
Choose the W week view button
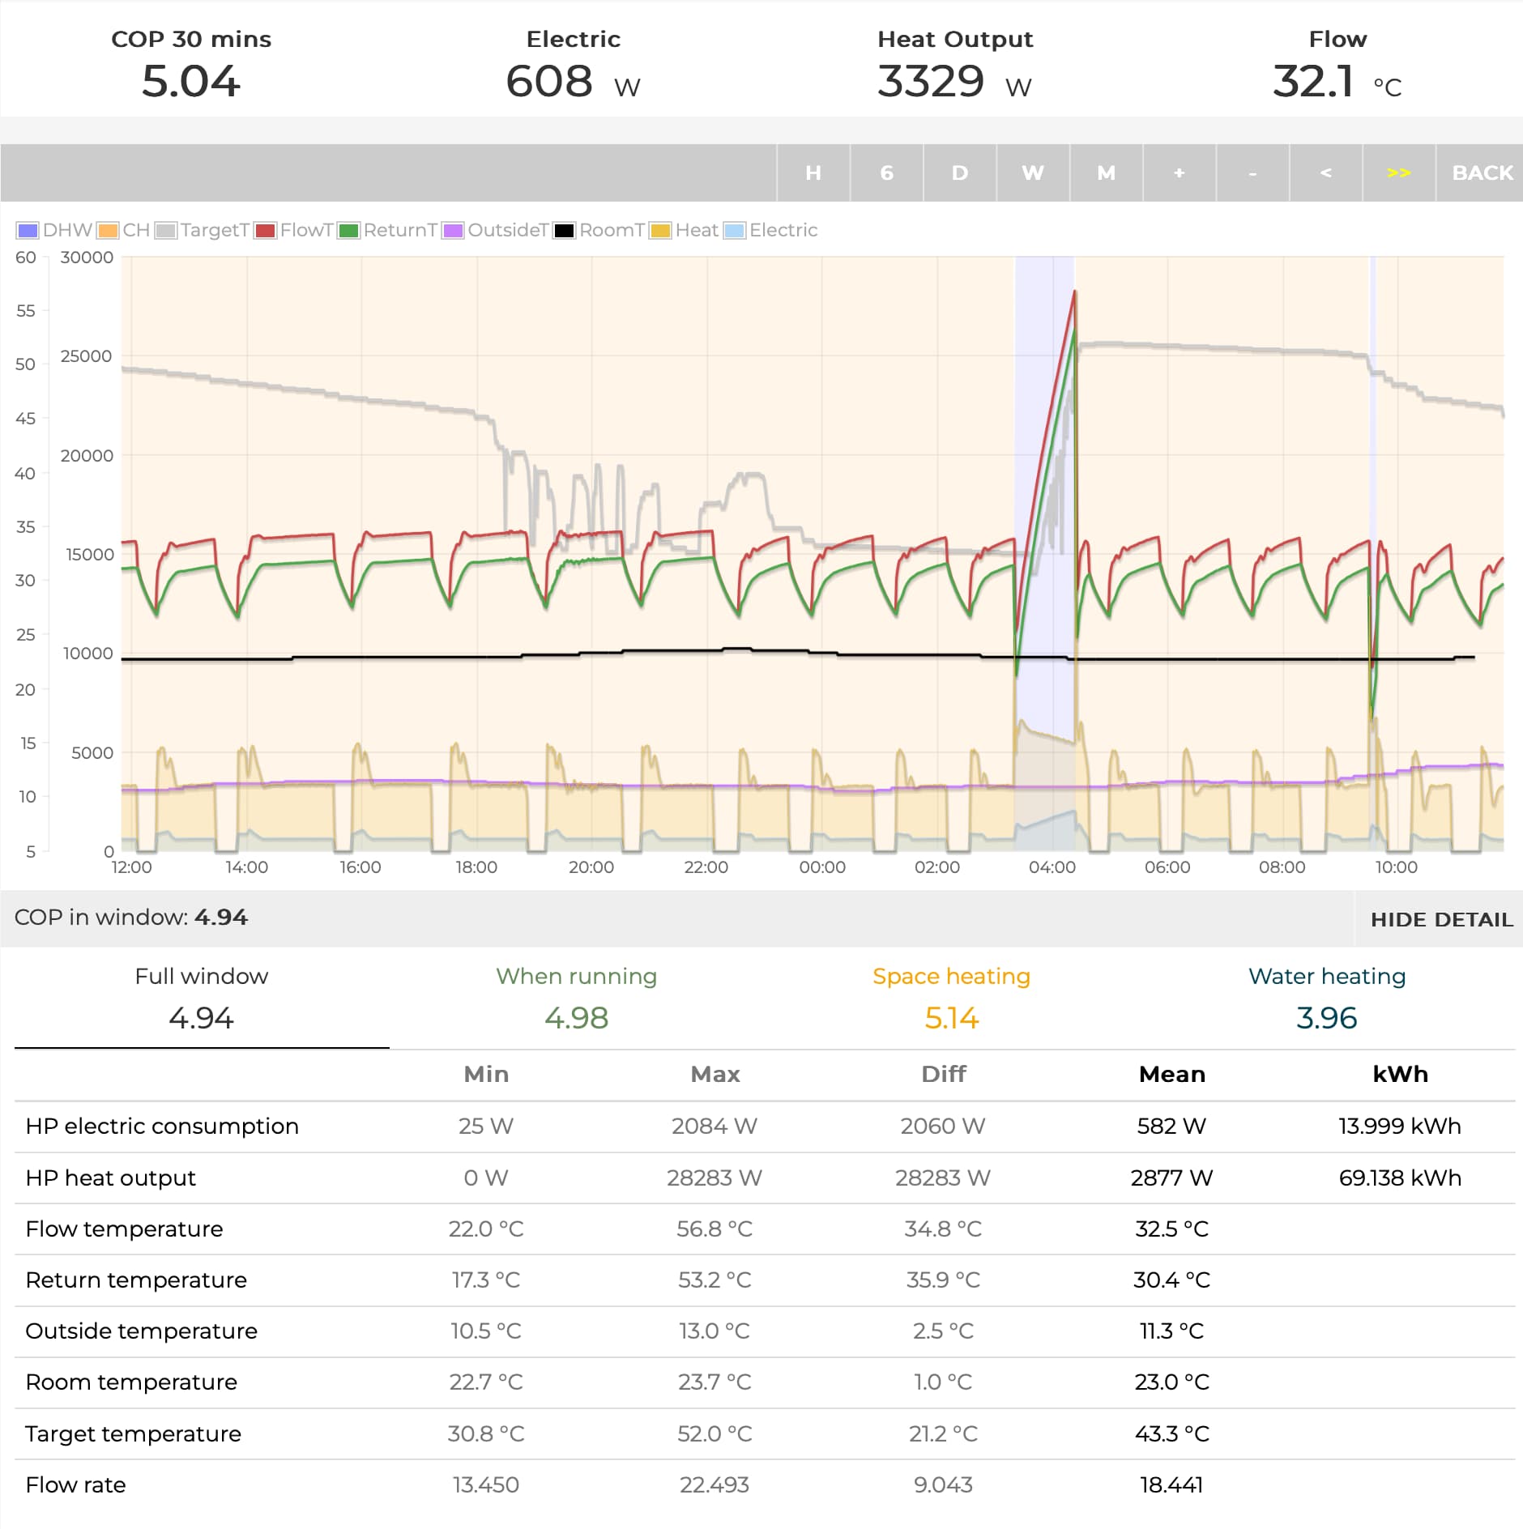pos(1033,172)
